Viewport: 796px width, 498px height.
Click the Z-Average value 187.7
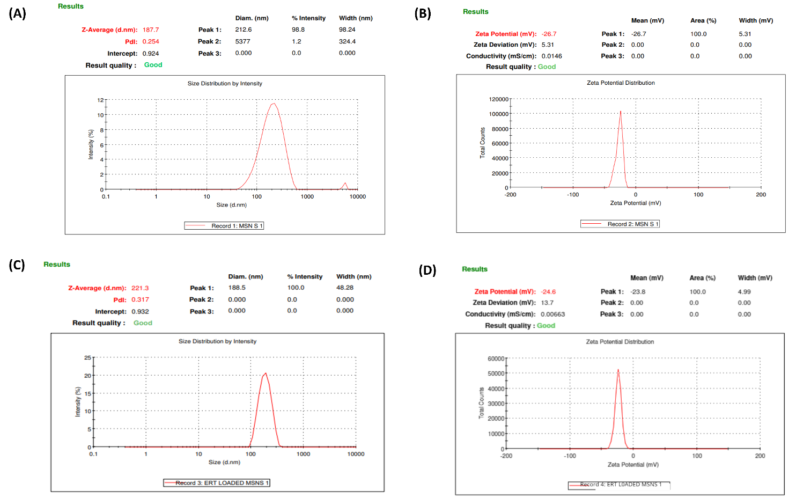(x=151, y=30)
